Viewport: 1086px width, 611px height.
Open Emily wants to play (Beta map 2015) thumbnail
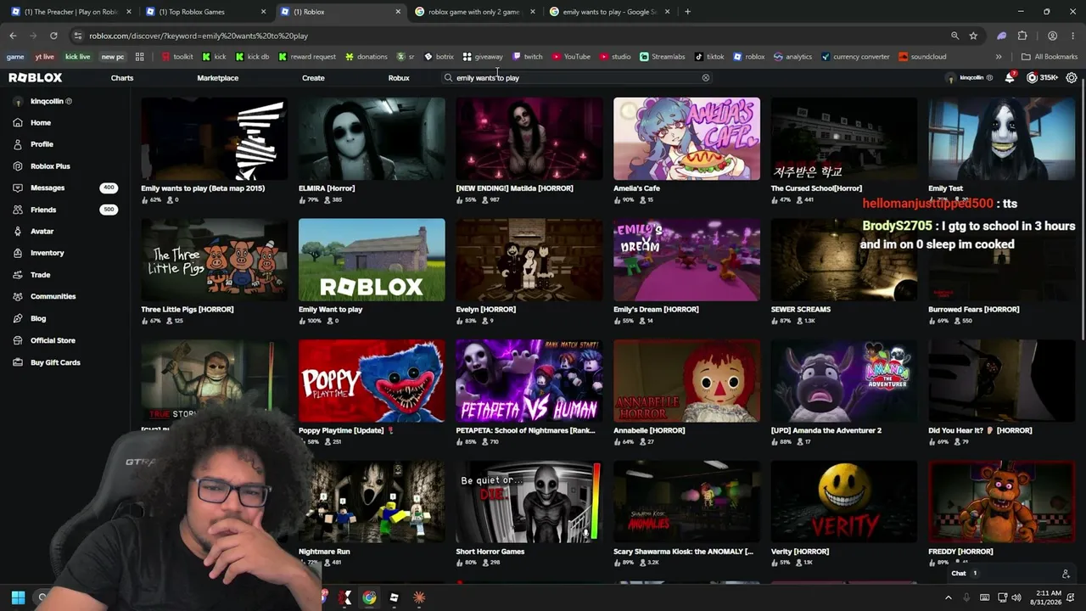click(x=214, y=138)
